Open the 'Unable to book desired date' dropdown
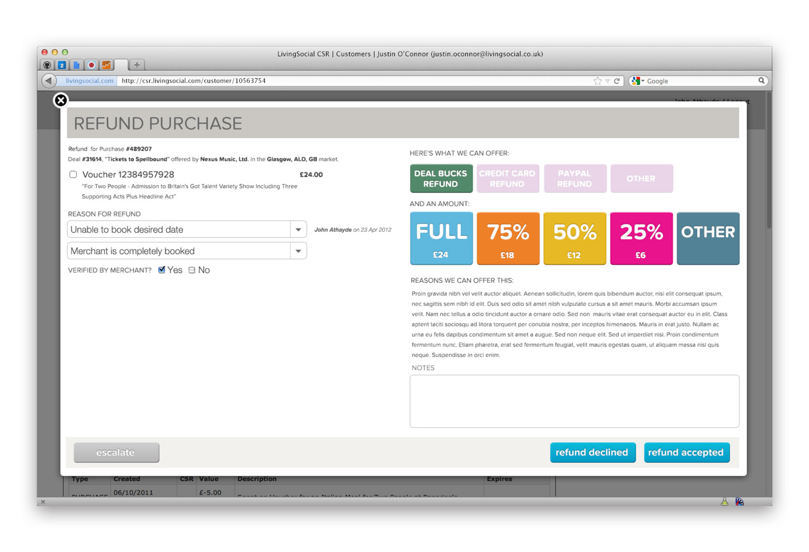 click(x=298, y=229)
